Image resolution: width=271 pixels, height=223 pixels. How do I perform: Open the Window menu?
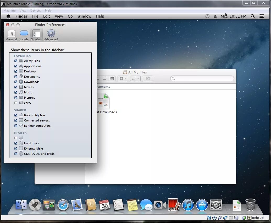(84, 16)
